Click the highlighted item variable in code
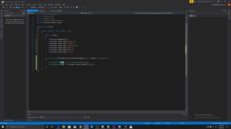The image size is (231, 129). pyautogui.click(x=62, y=62)
